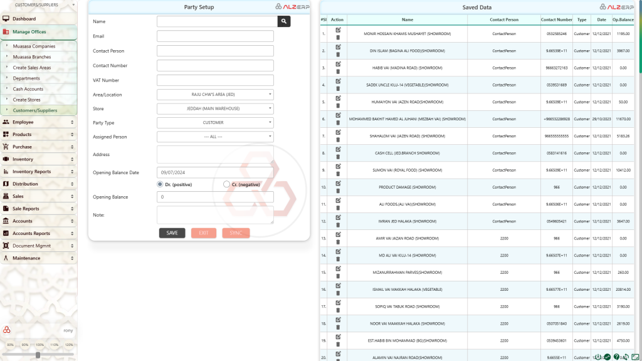Image resolution: width=642 pixels, height=361 pixels.
Task: Click the power logout icon
Action: [x=598, y=357]
